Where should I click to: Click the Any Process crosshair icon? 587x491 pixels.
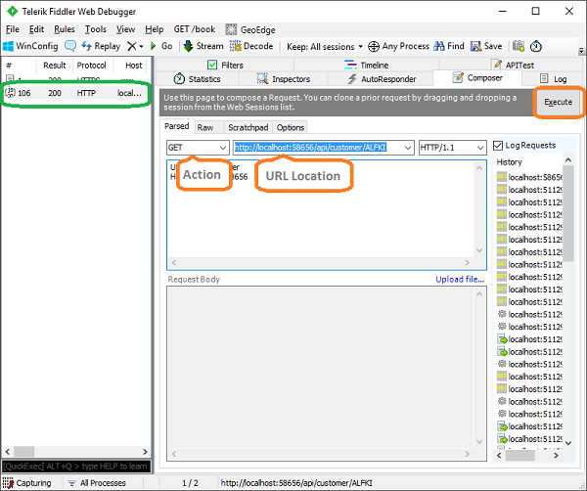click(x=374, y=46)
